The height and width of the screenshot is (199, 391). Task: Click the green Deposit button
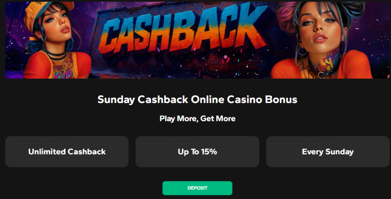click(x=197, y=188)
